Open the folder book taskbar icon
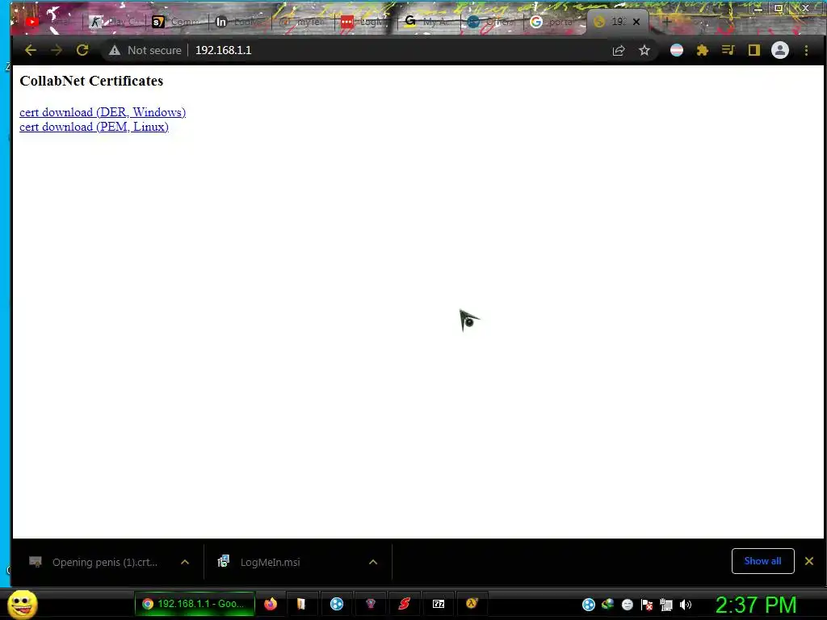 pos(301,604)
